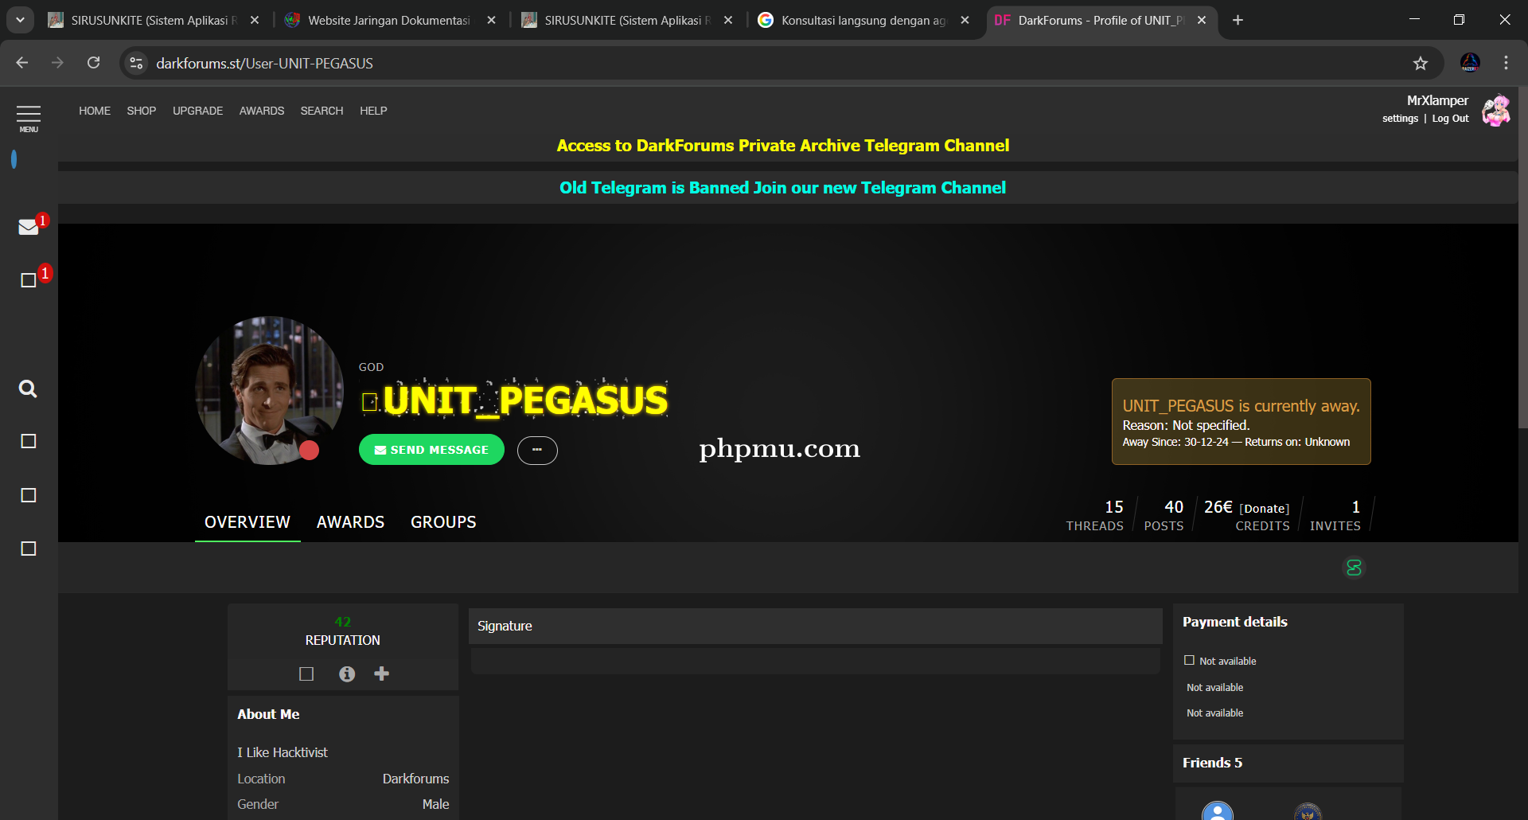Open the HOME menu item
The image size is (1528, 820).
[x=95, y=111]
